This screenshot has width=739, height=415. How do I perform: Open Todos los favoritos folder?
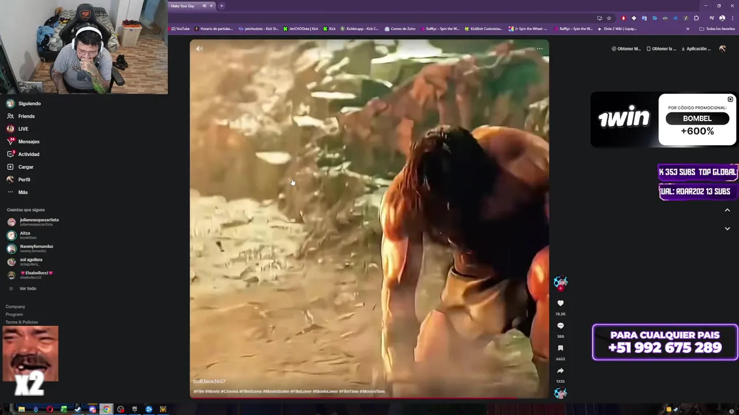point(717,28)
